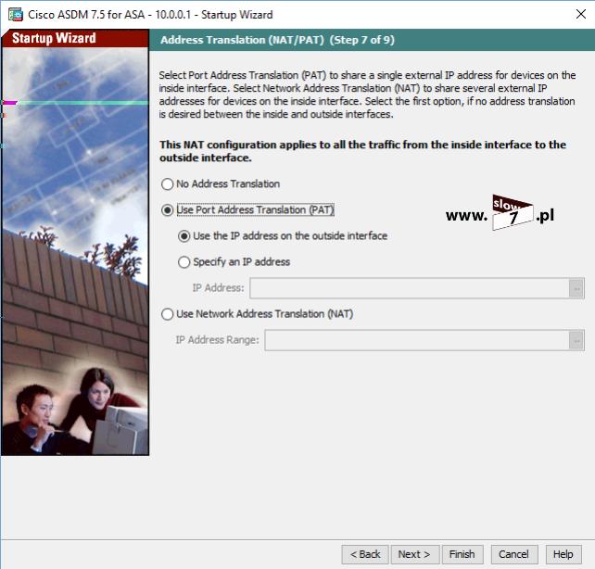Open browse button beside IP Address field
This screenshot has height=569, width=595.
click(576, 288)
